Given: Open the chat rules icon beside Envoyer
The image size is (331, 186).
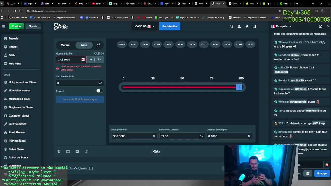Looking at the screenshot, I should click(x=308, y=174).
